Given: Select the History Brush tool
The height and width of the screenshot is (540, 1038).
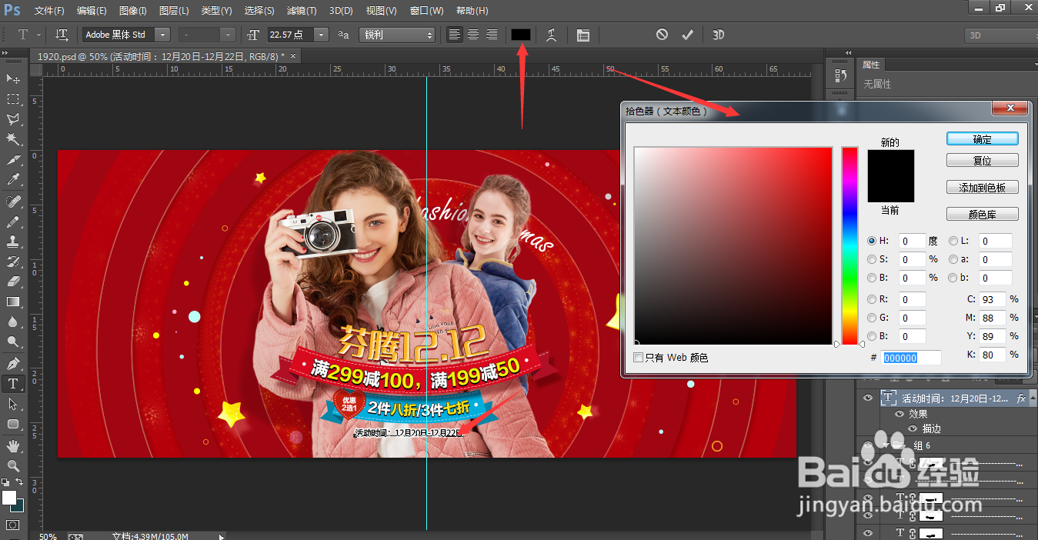Looking at the screenshot, I should pos(13,262).
